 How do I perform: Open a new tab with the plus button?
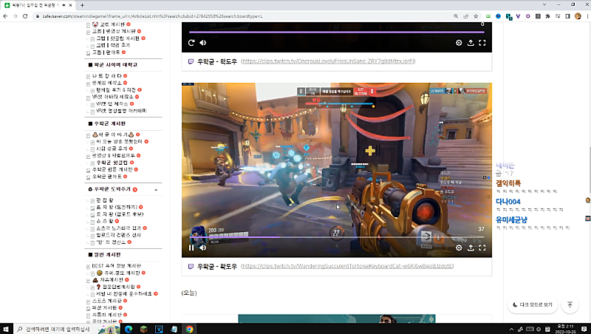(x=82, y=5)
